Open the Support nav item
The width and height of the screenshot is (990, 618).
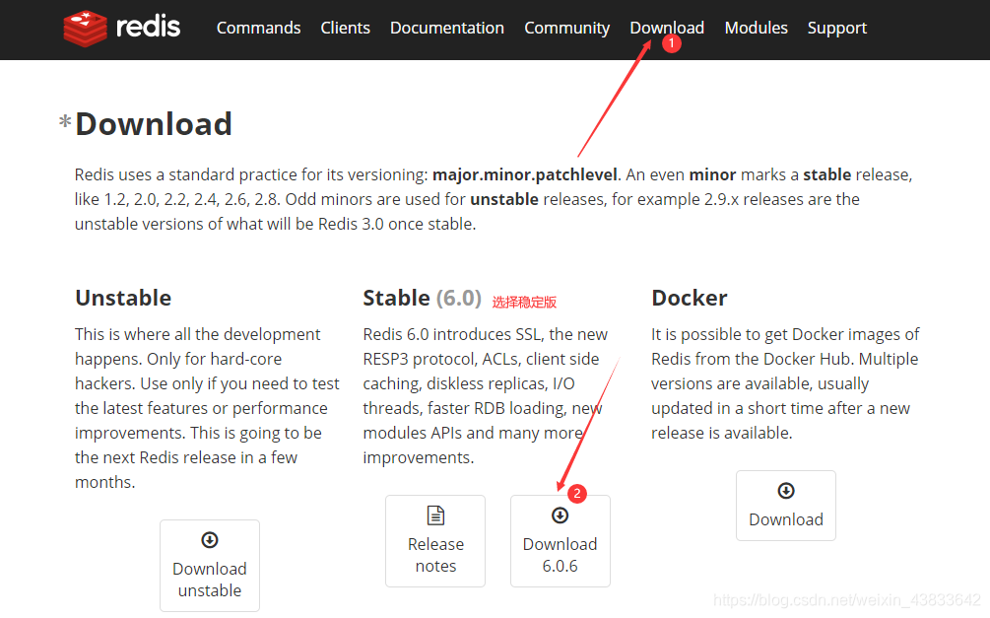coord(836,28)
